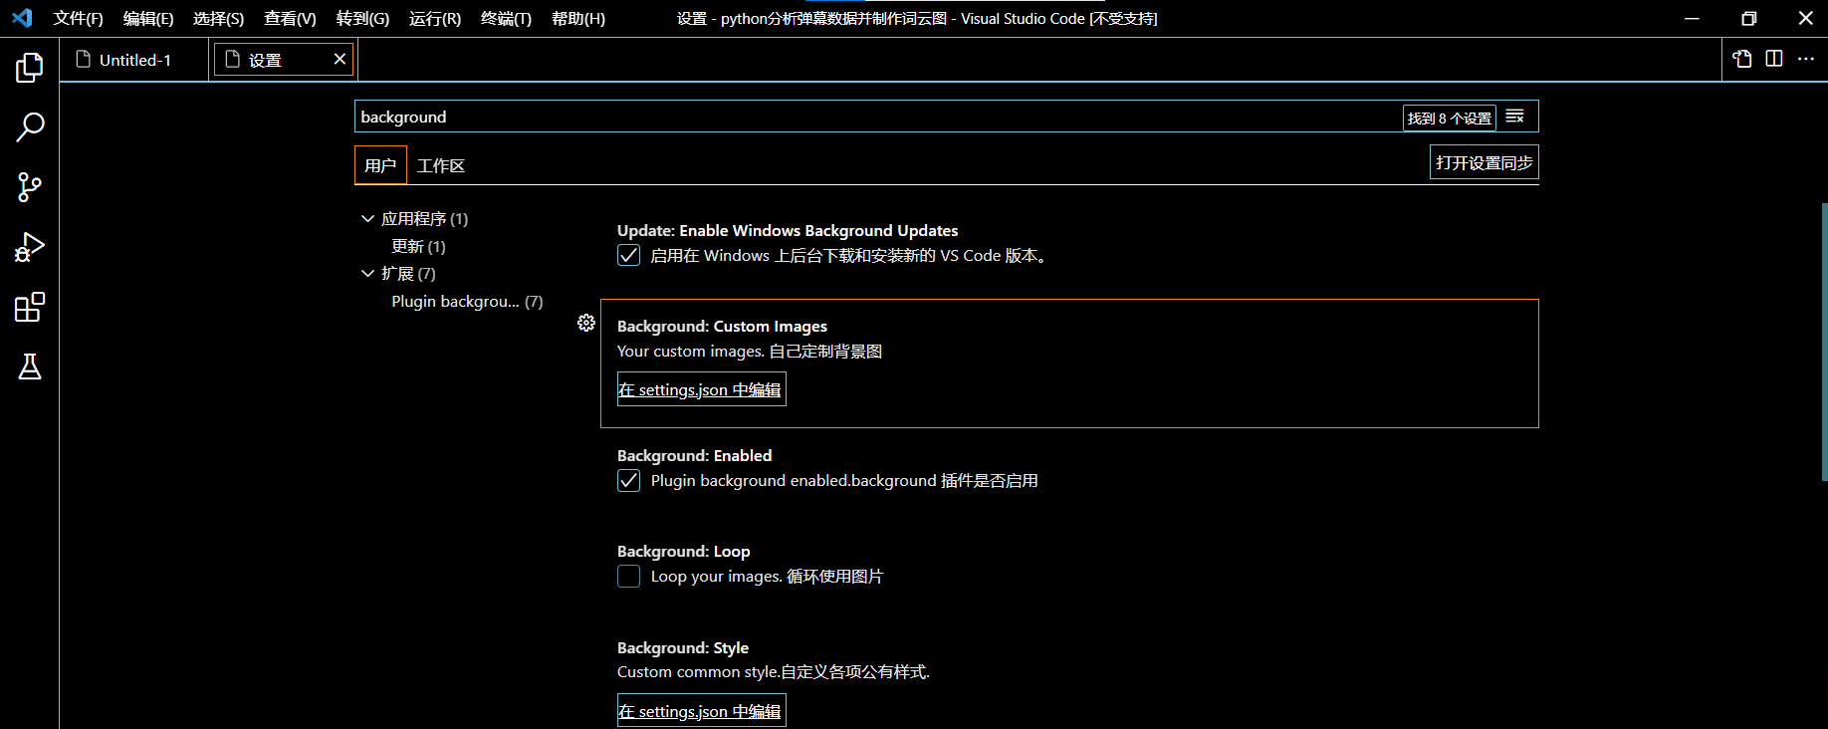Click the Background: Custom Images heading
The width and height of the screenshot is (1828, 729).
(722, 326)
